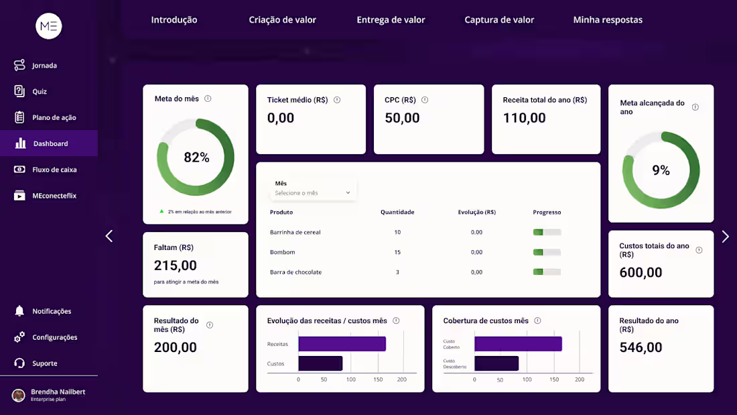Viewport: 737px width, 415px height.
Task: Click the Barrinha de cereal progress bar
Action: [546, 232]
